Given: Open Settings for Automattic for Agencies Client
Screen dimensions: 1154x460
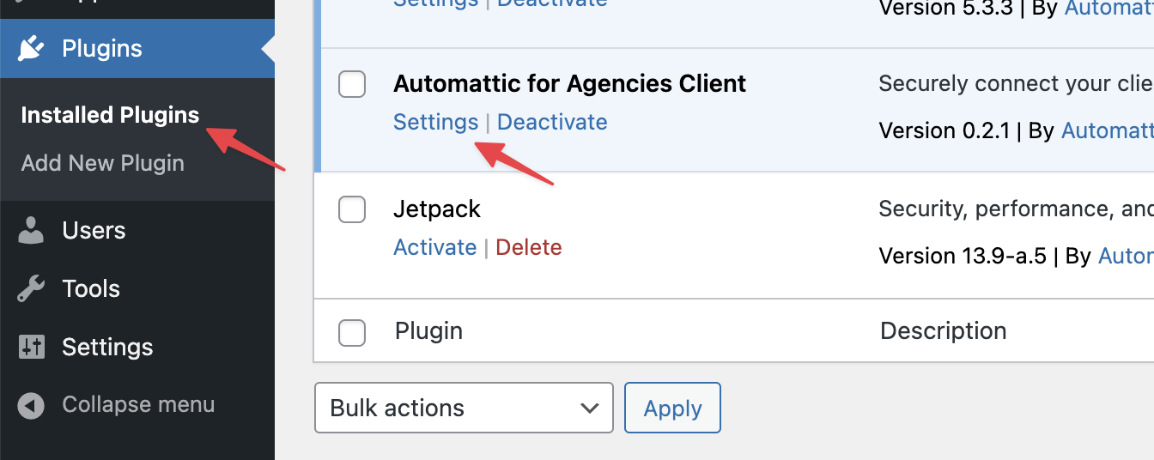Looking at the screenshot, I should coord(435,122).
